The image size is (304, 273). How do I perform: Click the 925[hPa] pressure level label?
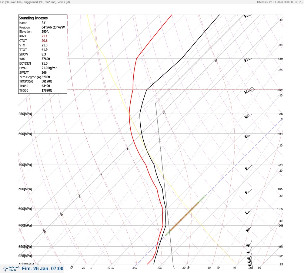(25, 256)
